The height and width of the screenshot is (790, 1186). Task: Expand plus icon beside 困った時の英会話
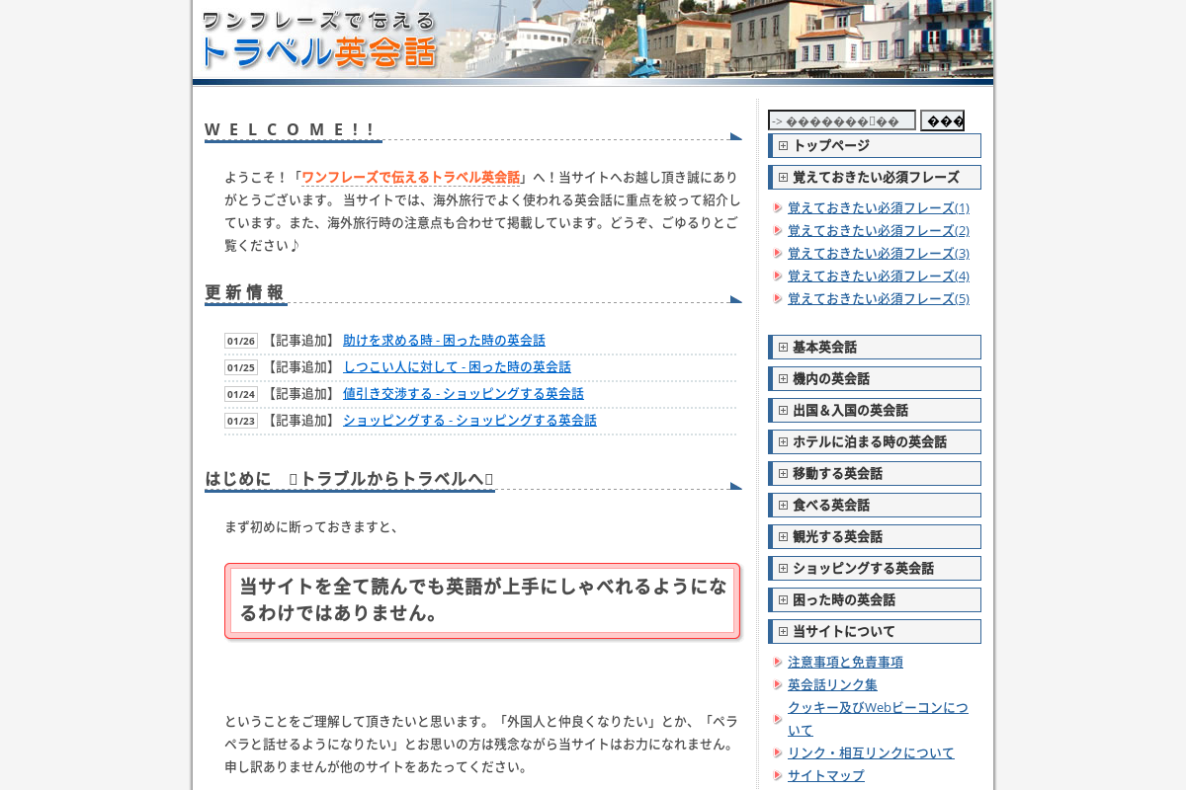pyautogui.click(x=783, y=600)
